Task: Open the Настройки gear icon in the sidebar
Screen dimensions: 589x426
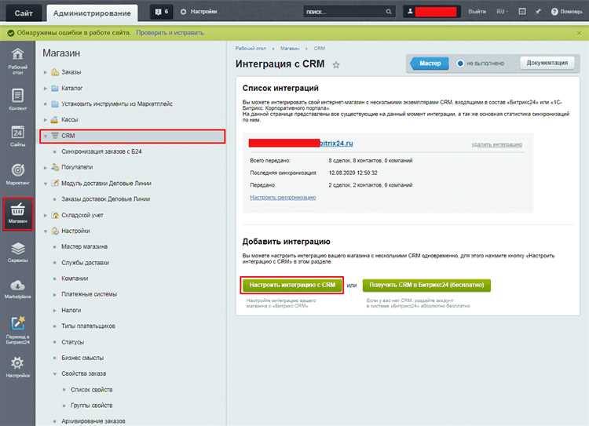Action: click(x=17, y=363)
